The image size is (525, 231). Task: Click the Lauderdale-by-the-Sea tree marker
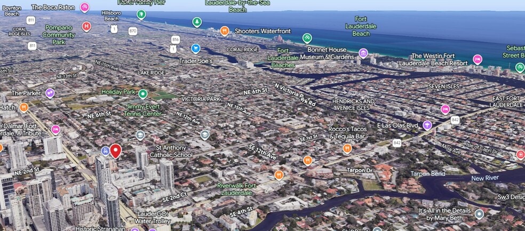click(x=197, y=22)
